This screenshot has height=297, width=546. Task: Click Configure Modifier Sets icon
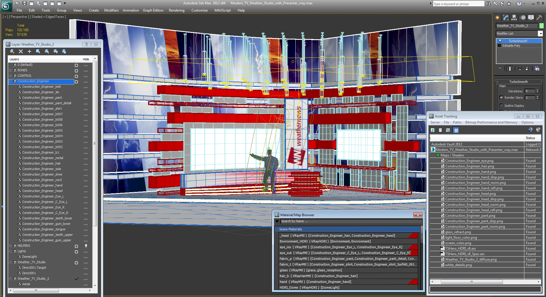coord(537,69)
